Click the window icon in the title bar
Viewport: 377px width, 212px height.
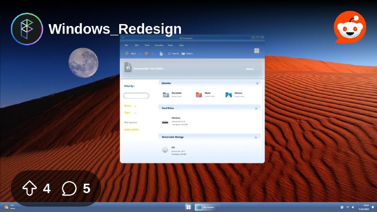click(x=123, y=38)
